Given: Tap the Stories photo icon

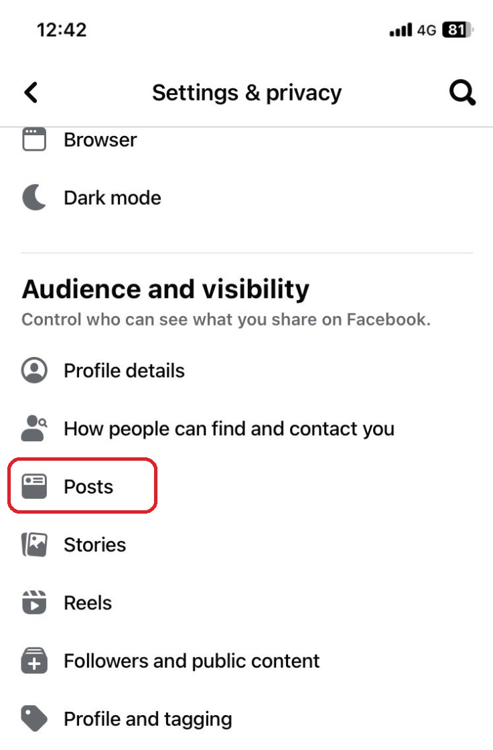Looking at the screenshot, I should [34, 545].
